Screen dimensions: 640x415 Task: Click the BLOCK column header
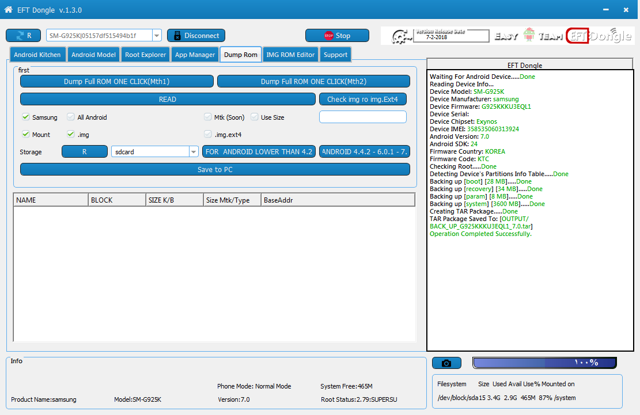tap(117, 200)
